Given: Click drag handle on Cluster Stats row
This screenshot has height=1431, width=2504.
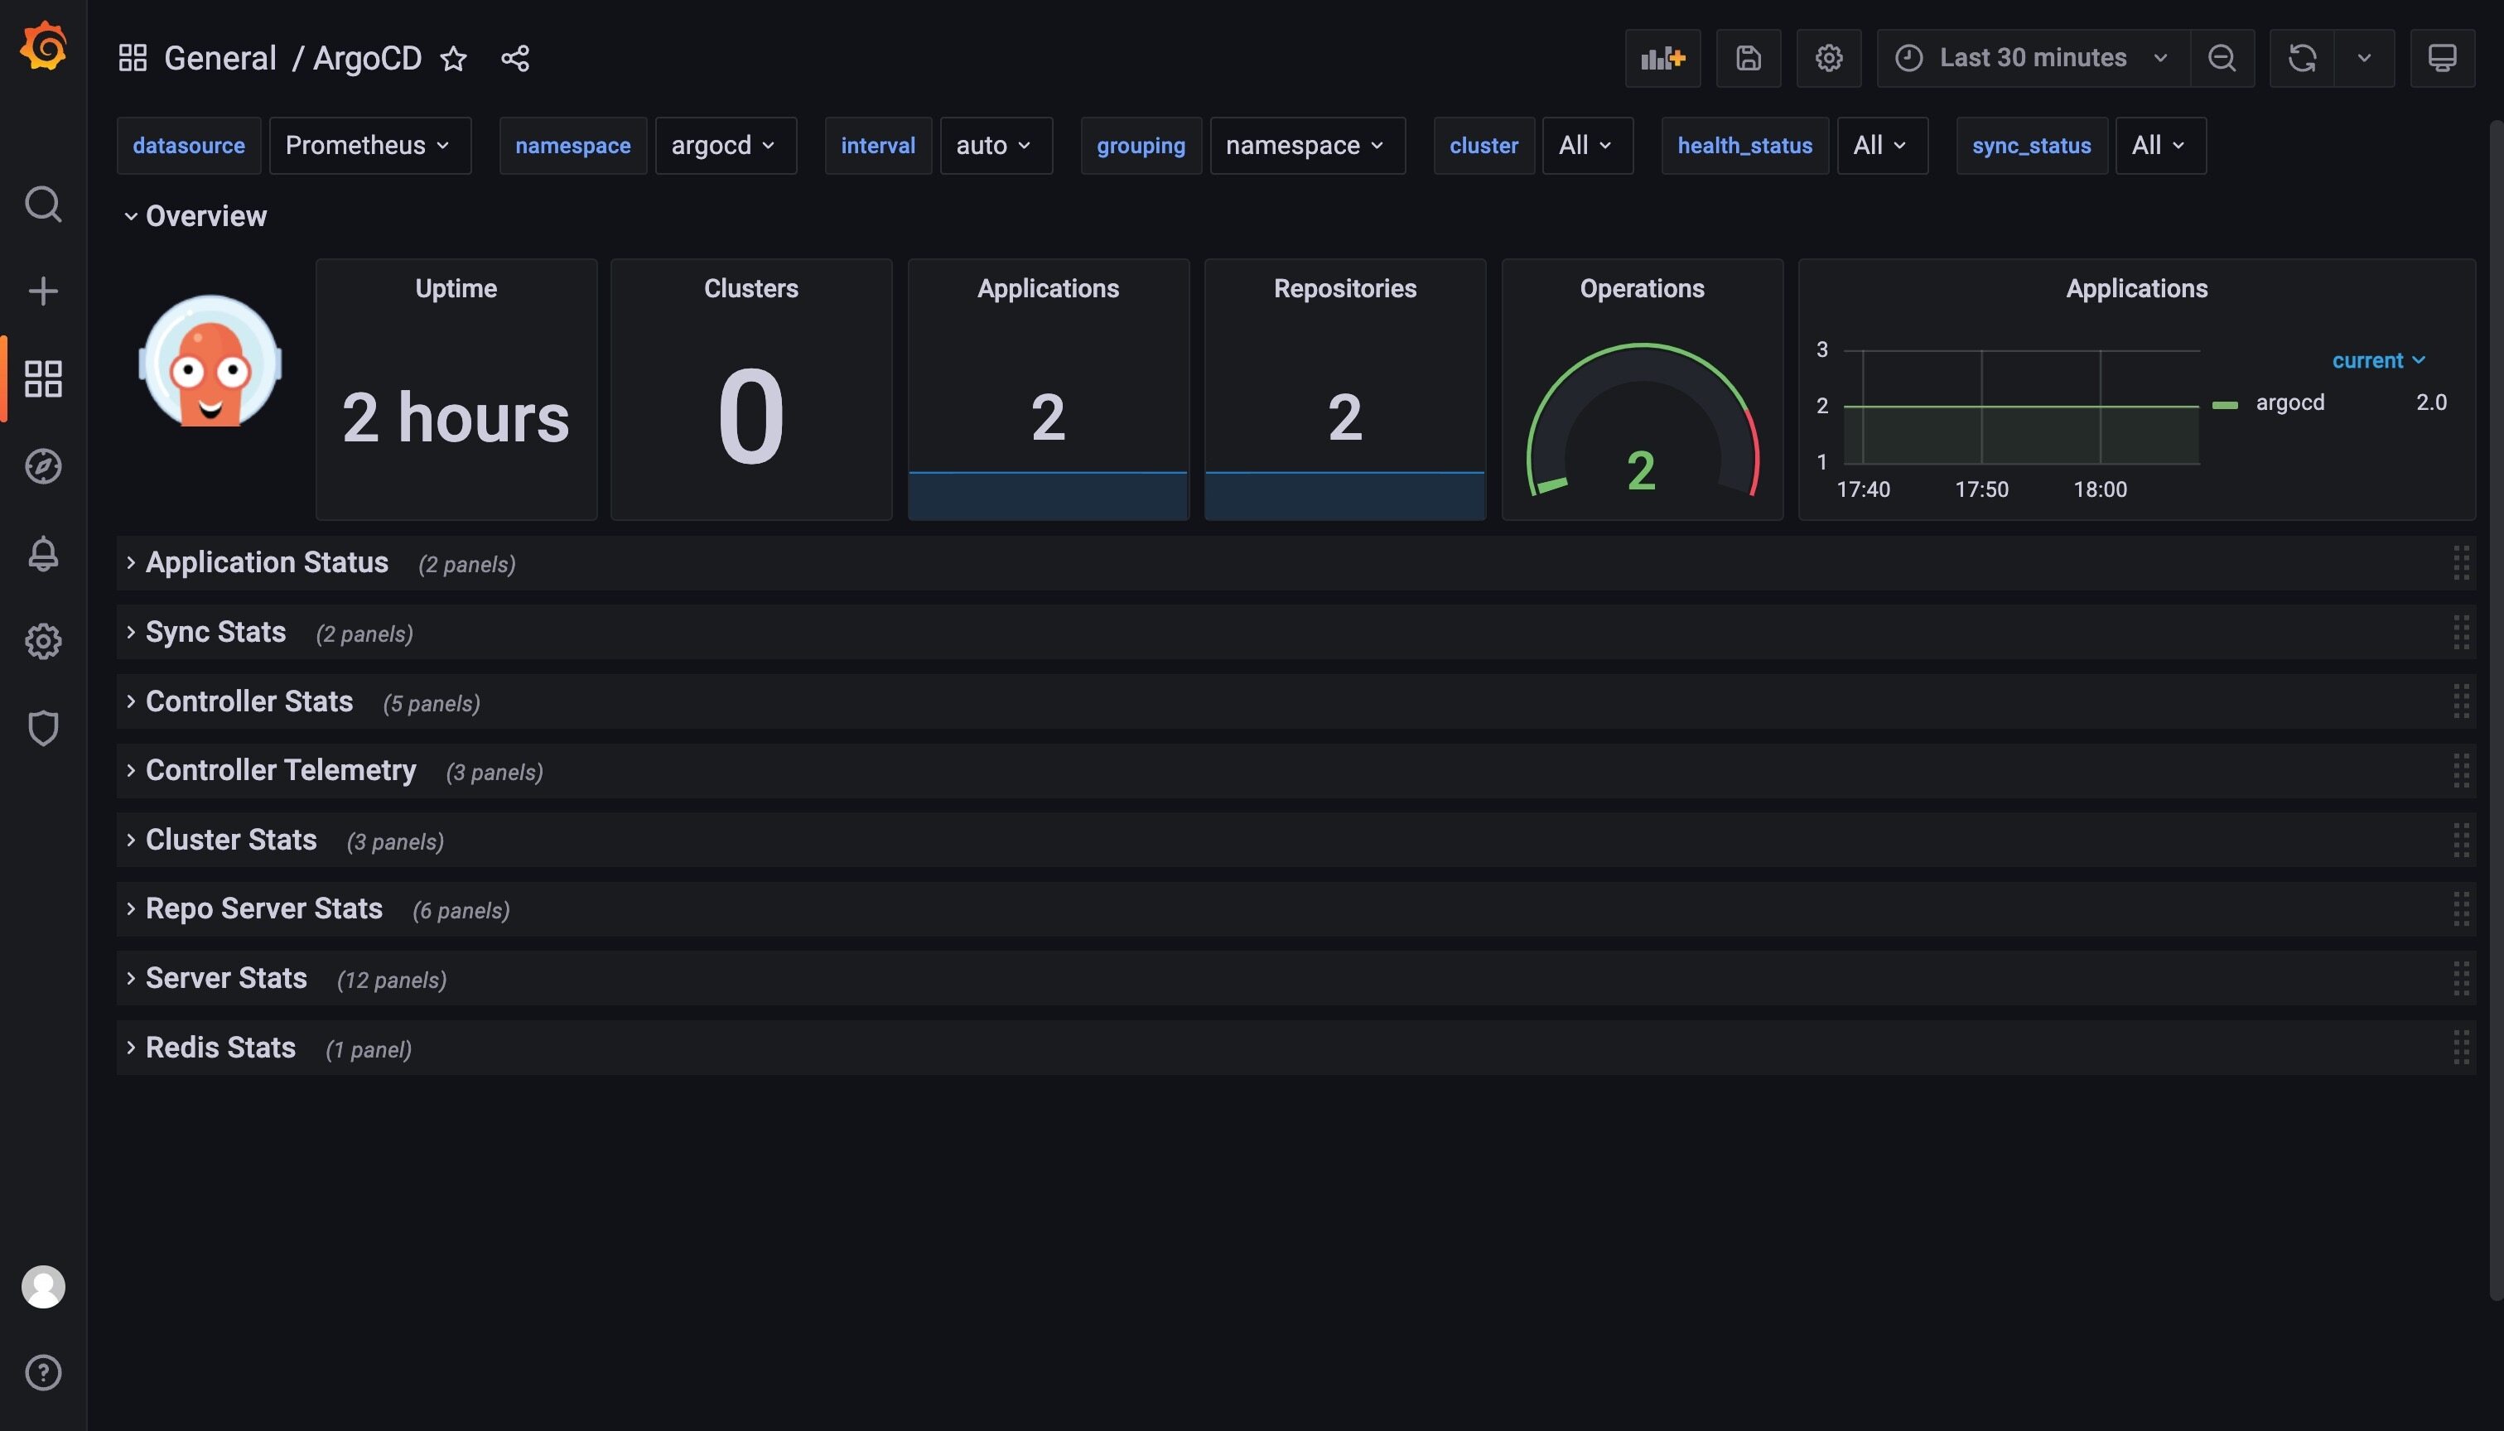Looking at the screenshot, I should point(2461,841).
